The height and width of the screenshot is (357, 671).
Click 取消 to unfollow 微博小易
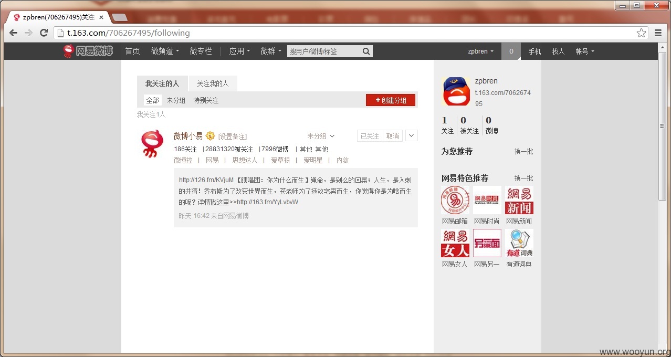[392, 136]
